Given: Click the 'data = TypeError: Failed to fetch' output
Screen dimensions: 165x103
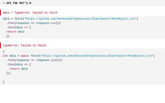Looking at the screenshot, I should pos(30,13).
